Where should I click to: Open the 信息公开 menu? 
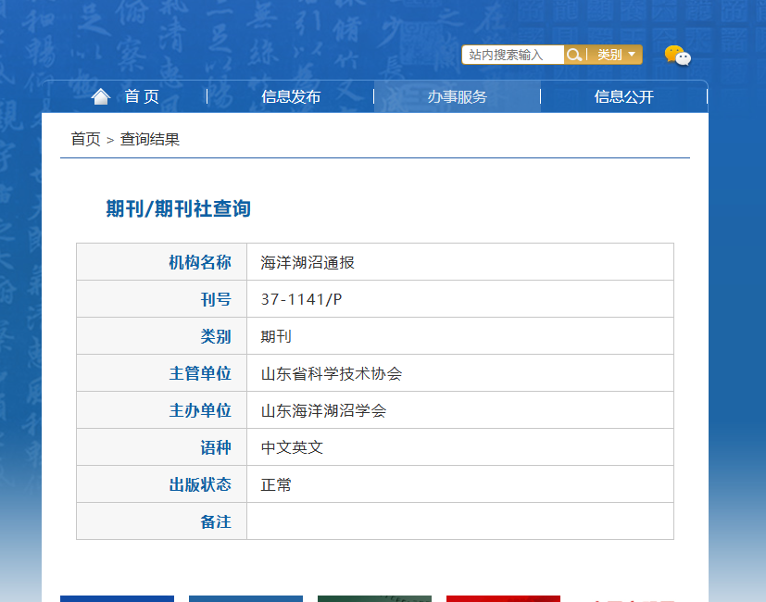click(624, 96)
